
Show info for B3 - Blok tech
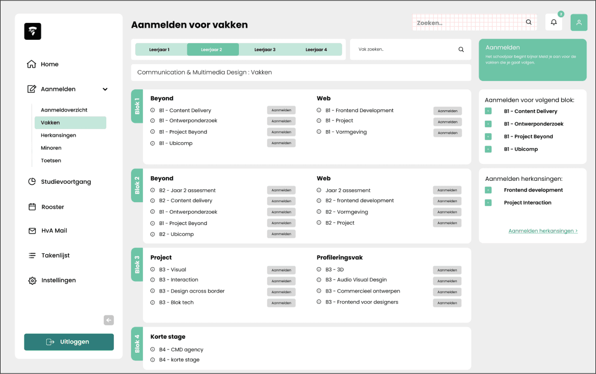point(153,302)
